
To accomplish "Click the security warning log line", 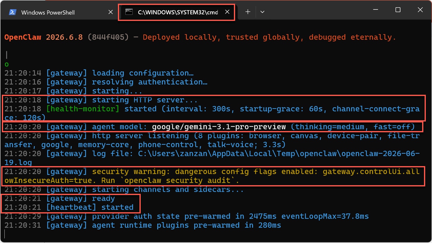I will (x=212, y=176).
